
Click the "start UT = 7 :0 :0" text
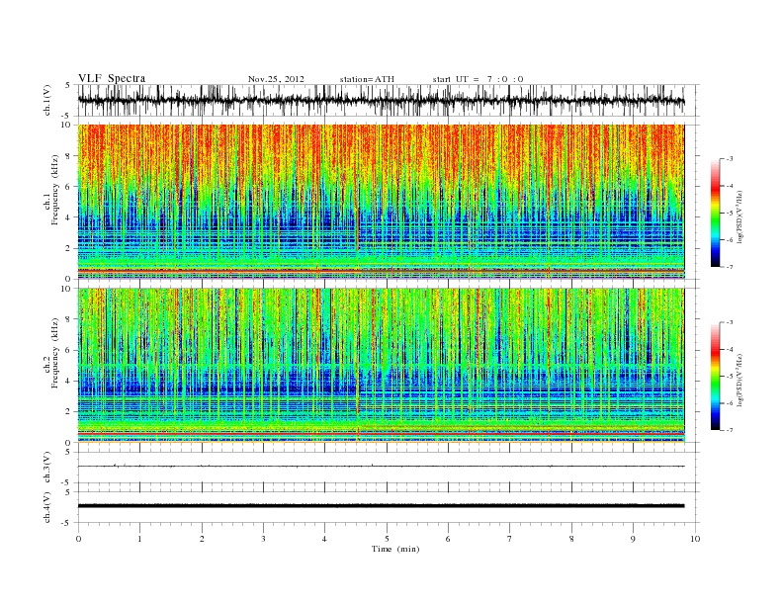tap(478, 79)
